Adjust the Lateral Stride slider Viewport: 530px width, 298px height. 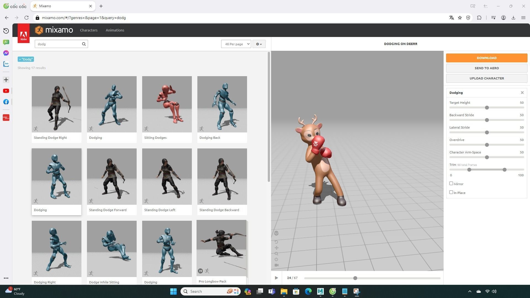point(487,132)
